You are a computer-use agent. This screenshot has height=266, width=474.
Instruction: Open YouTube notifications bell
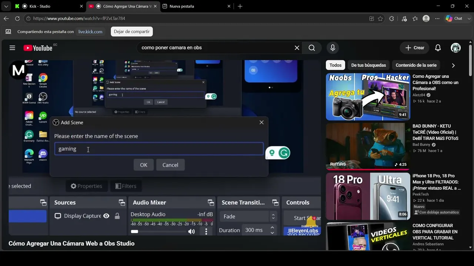click(438, 48)
